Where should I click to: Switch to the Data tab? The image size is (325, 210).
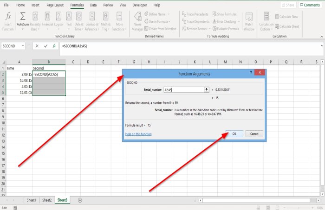tap(93, 5)
